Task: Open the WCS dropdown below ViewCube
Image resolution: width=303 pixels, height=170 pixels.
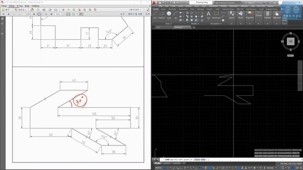Action: [290, 56]
